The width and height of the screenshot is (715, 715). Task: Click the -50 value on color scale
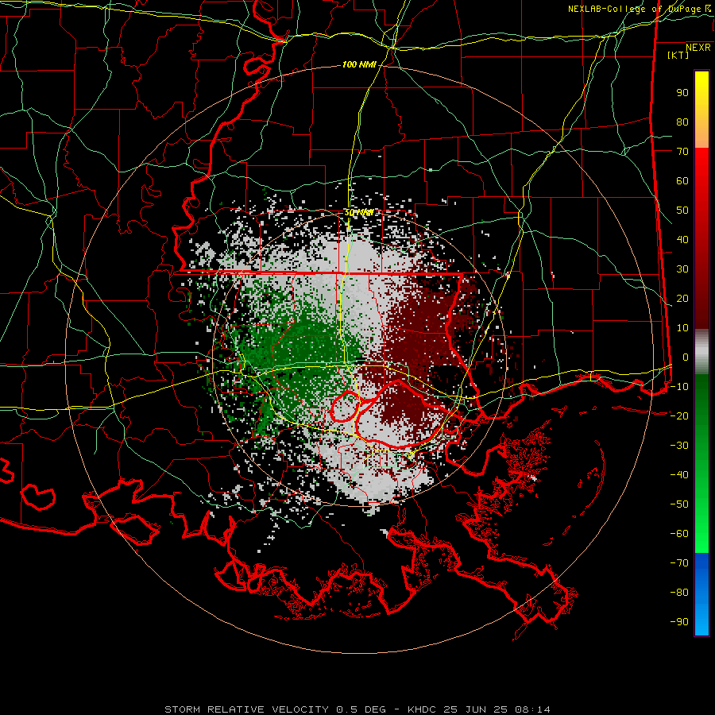679,504
